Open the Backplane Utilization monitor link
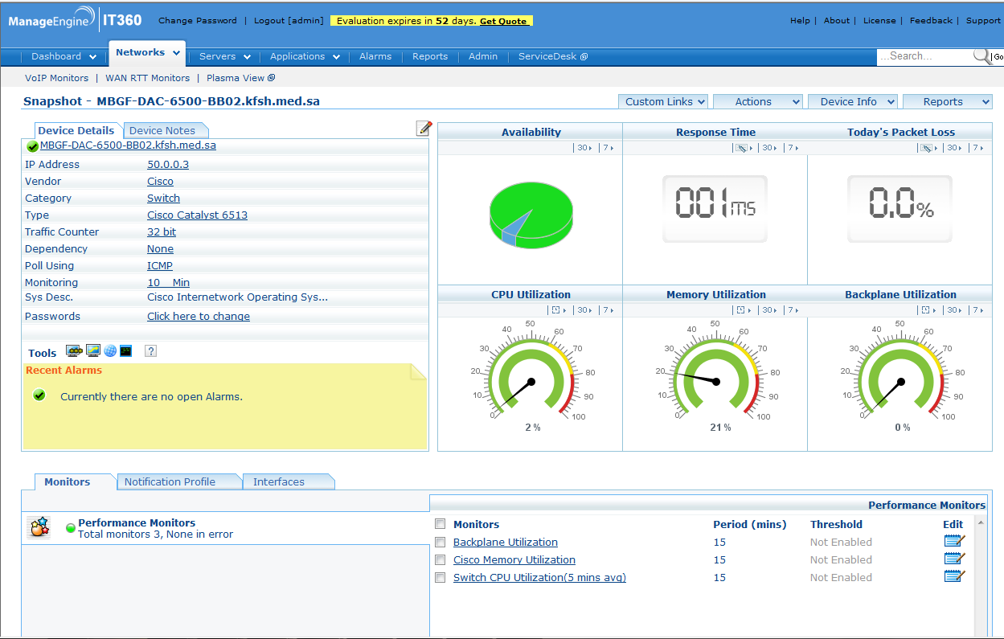The width and height of the screenshot is (1004, 639). pyautogui.click(x=506, y=542)
